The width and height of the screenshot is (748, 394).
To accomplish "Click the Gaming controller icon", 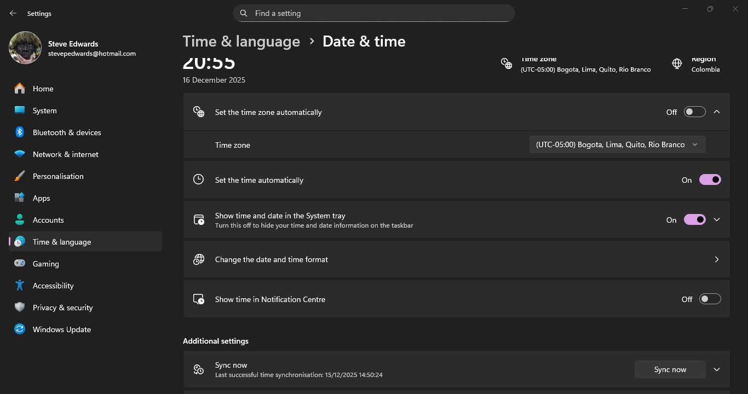I will (x=20, y=264).
